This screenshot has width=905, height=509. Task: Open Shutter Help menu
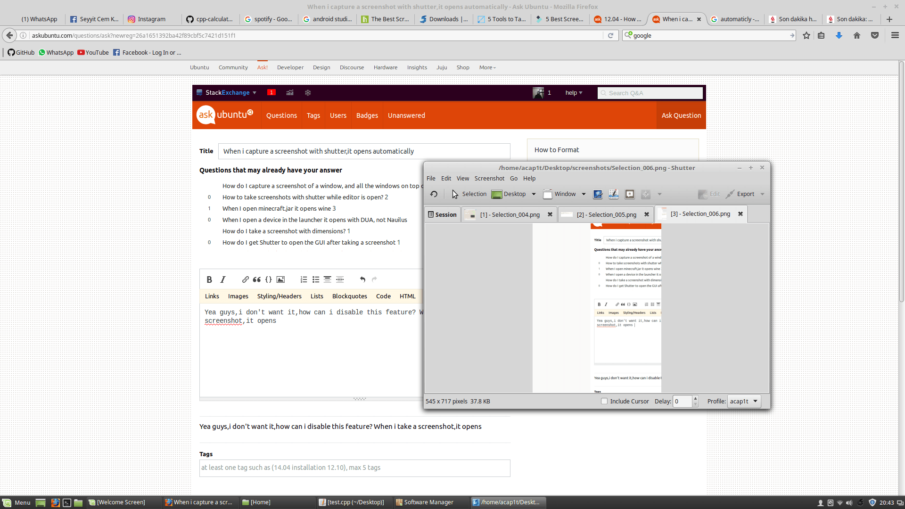tap(529, 179)
